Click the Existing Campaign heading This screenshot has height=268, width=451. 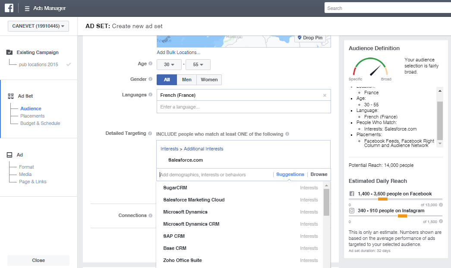[x=38, y=52]
